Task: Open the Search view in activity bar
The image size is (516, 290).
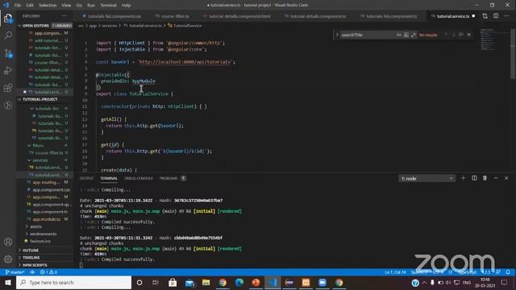Action: (8, 35)
